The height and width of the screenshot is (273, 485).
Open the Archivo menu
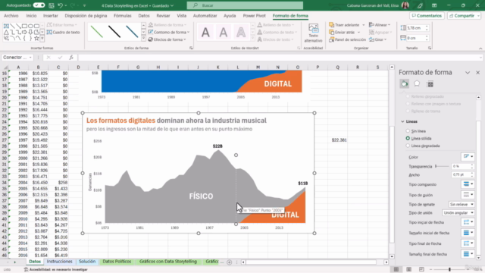tap(11, 15)
